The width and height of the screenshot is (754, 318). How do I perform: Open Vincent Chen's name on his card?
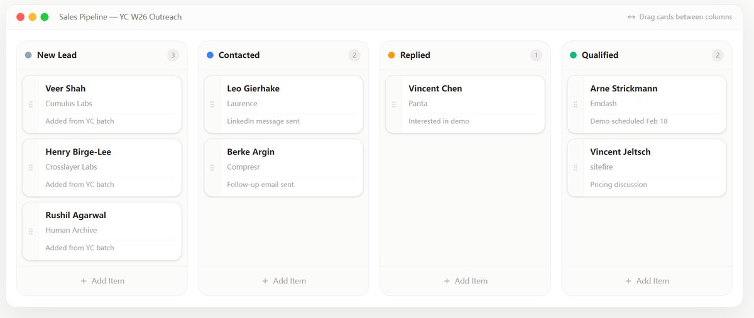pos(435,89)
